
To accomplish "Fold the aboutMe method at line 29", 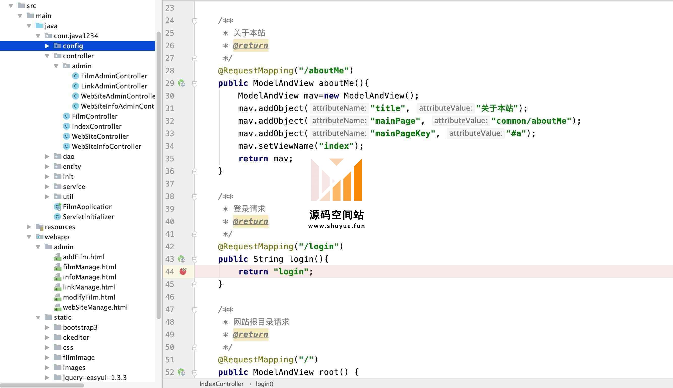I will tap(195, 83).
